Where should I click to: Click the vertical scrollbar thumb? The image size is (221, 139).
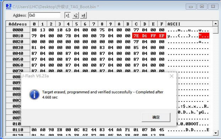(216, 30)
